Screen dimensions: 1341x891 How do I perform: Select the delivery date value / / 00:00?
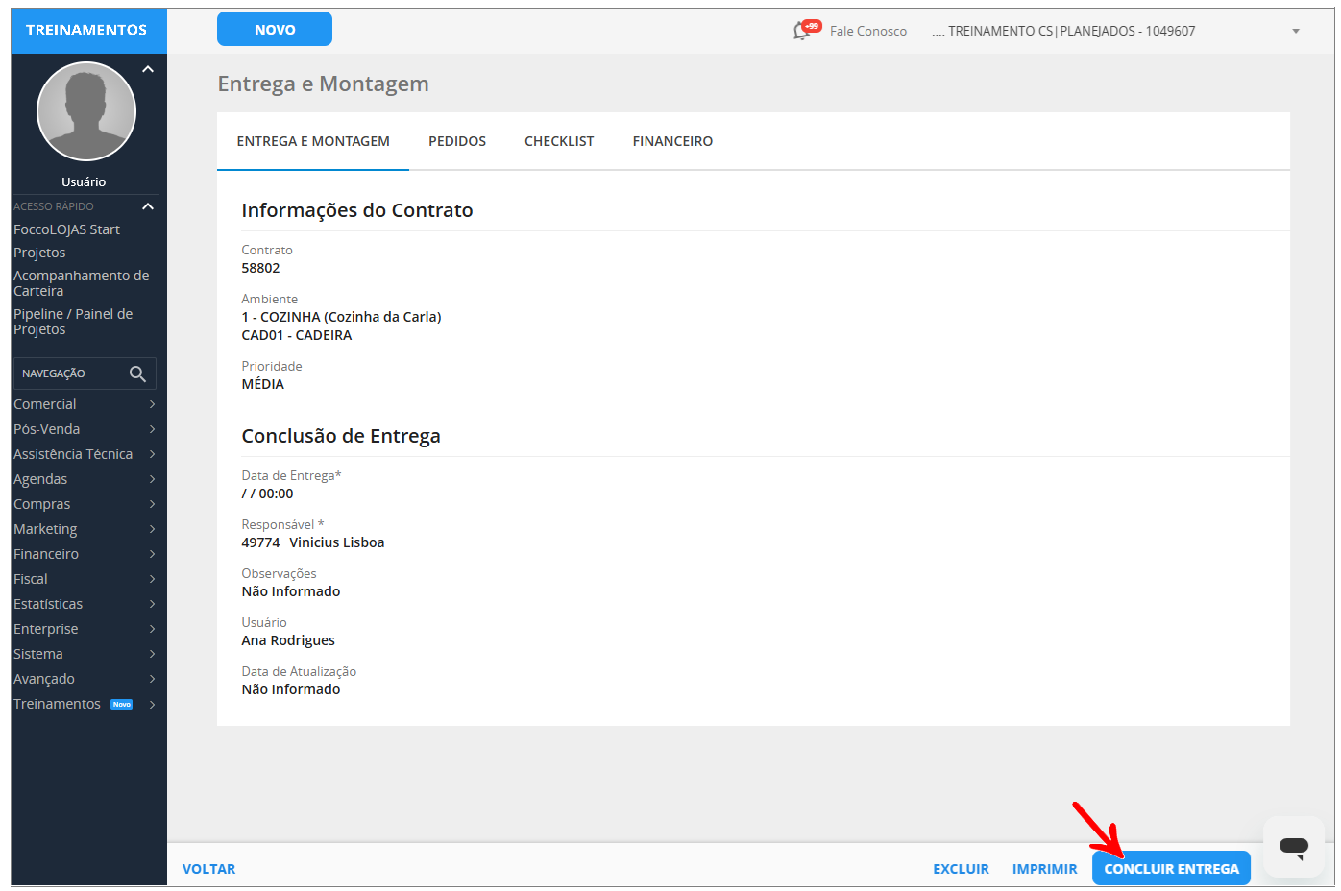[267, 494]
